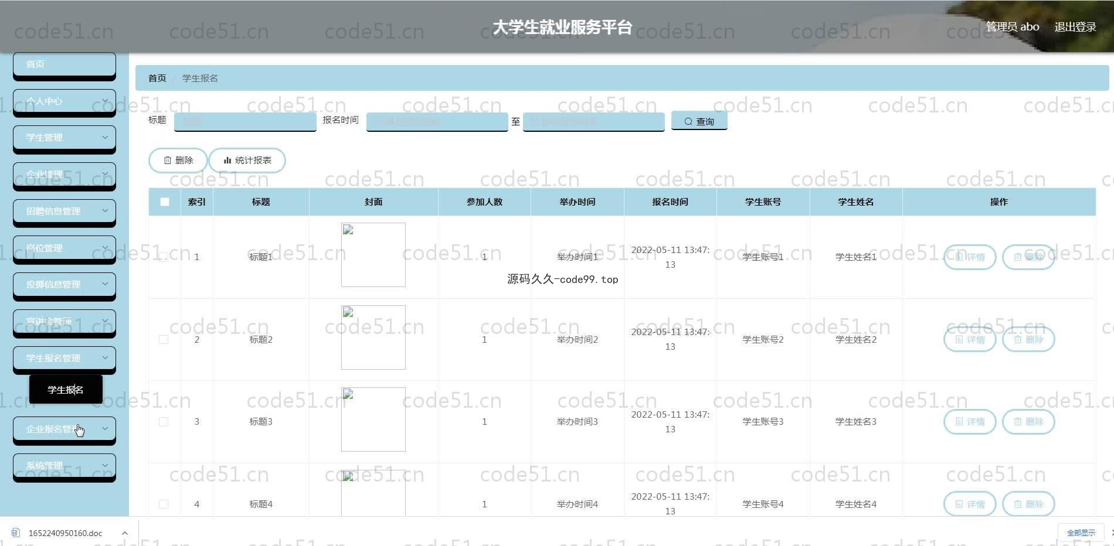Click 删除 for 学生姓名2 row

coord(1028,340)
